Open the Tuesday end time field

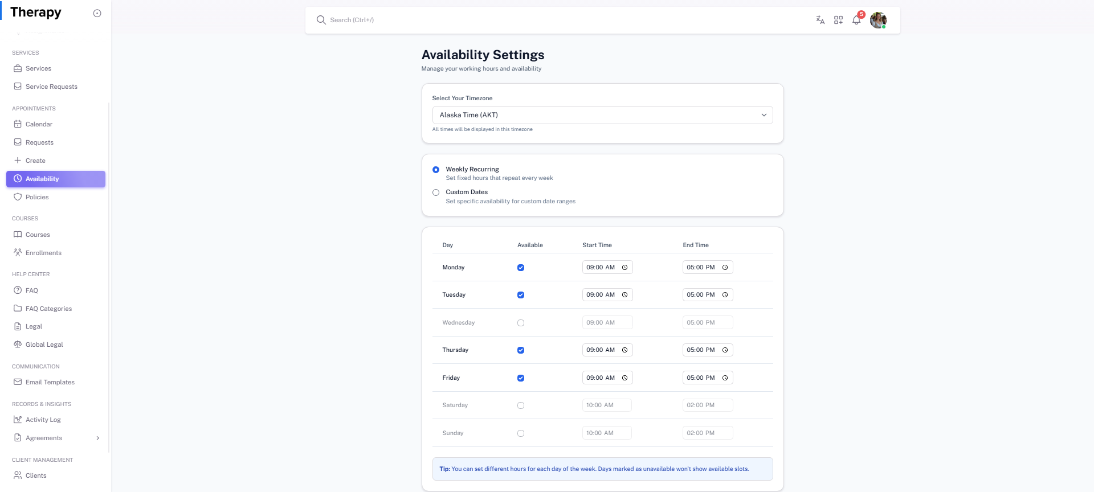click(x=708, y=295)
